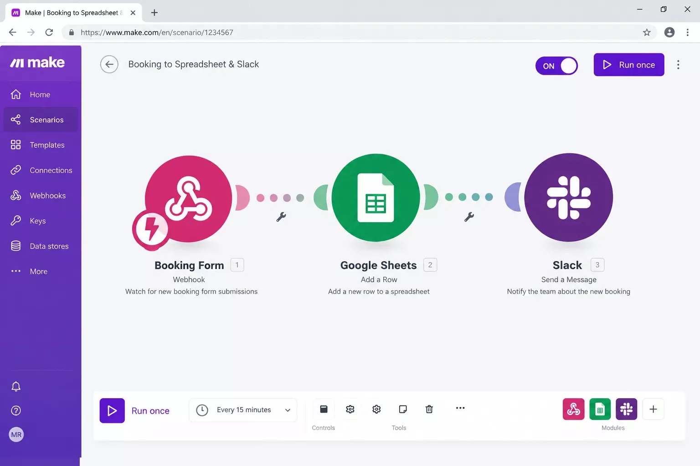700x466 pixels.
Task: Open the help question mark icon
Action: [16, 410]
